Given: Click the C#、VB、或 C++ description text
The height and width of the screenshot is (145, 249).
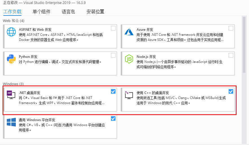Looking at the screenshot, I should (62, 128).
